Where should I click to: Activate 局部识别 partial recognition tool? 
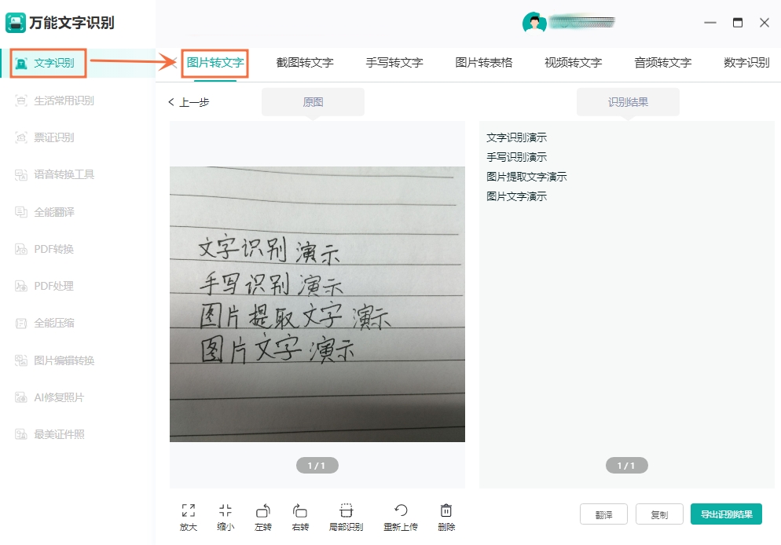(x=346, y=516)
